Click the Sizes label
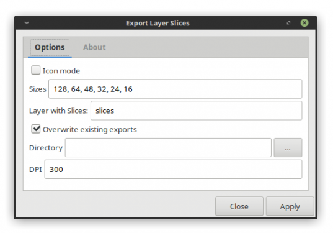 38,89
